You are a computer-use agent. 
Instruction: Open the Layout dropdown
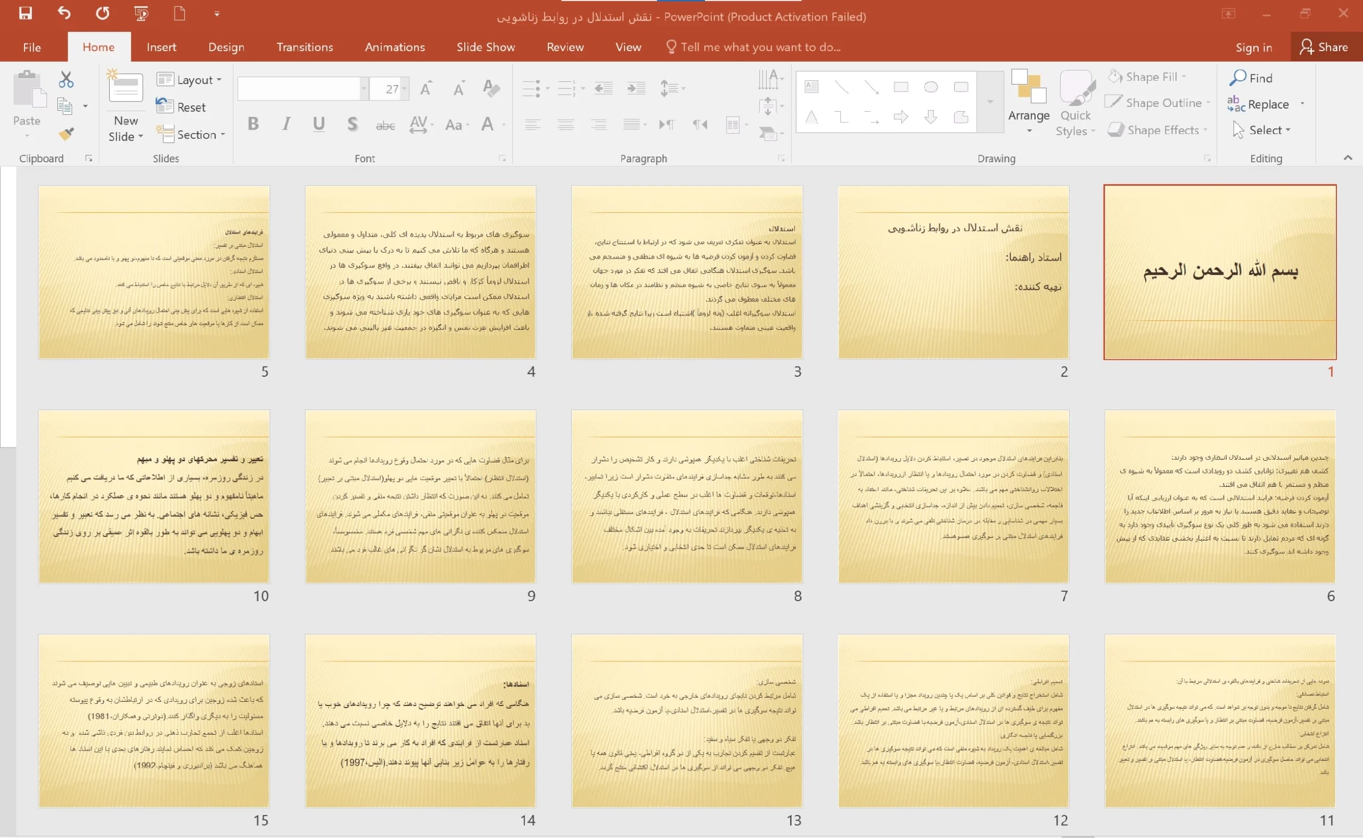[x=190, y=80]
